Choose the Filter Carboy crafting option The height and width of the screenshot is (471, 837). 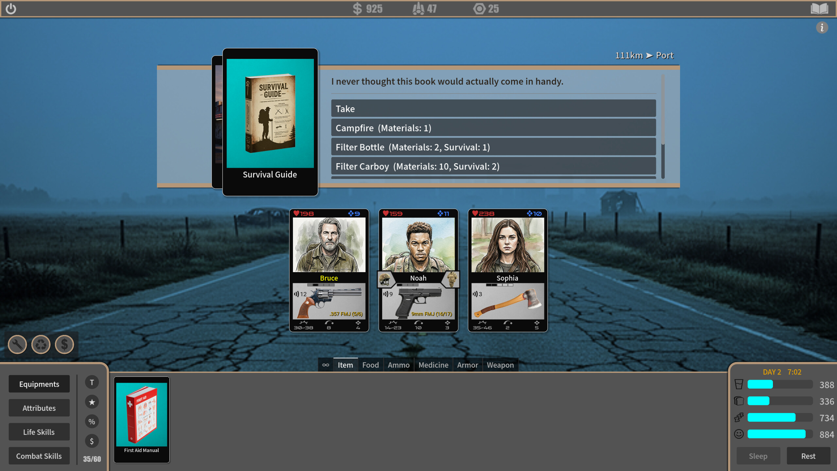493,166
